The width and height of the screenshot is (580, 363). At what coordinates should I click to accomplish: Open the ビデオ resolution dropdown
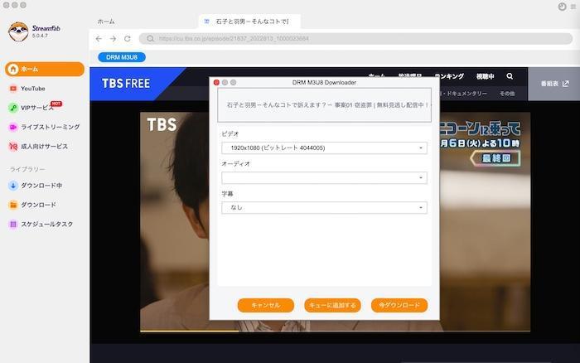coord(324,148)
